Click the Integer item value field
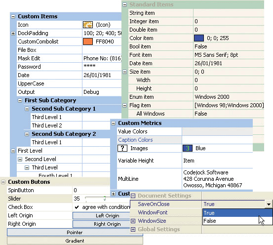The width and height of the screenshot is (273, 245). click(x=229, y=21)
